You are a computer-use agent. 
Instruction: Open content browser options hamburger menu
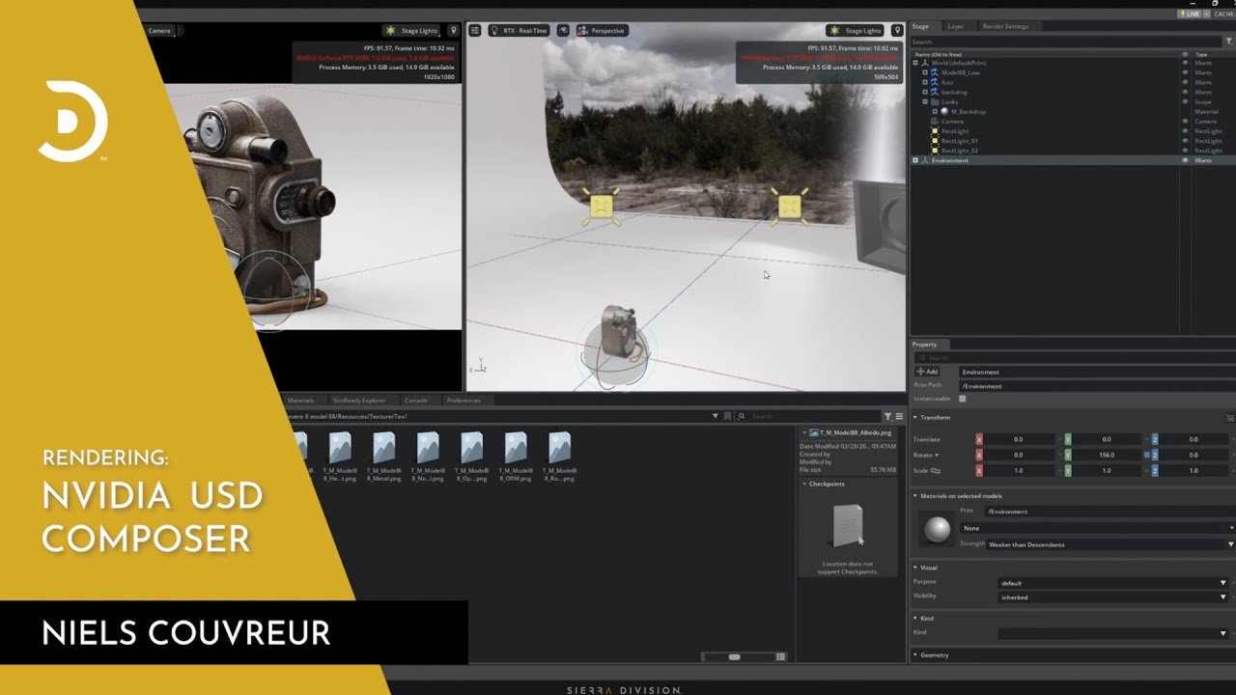[899, 416]
